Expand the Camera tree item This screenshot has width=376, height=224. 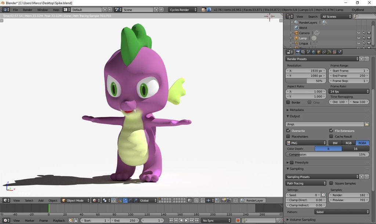tap(291, 33)
